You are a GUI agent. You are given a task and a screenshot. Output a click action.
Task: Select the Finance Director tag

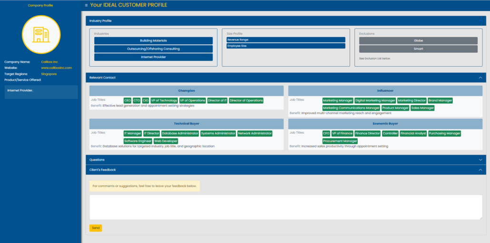pyautogui.click(x=368, y=133)
